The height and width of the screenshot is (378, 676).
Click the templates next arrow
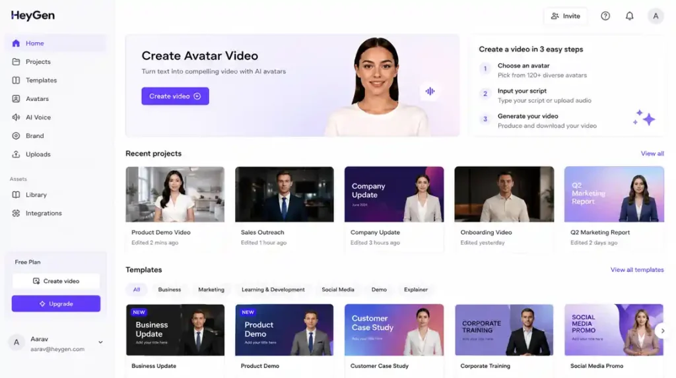click(x=663, y=331)
